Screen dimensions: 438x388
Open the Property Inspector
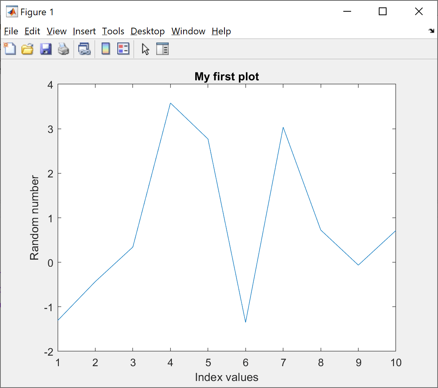click(162, 49)
